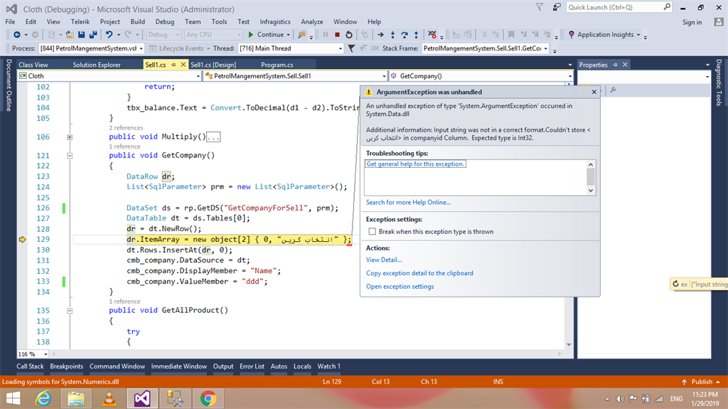728x409 pixels.
Task: Switch to the Sell1.cs [Design] tab
Action: tap(213, 65)
